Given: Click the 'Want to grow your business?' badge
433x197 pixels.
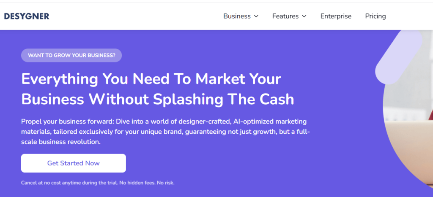Looking at the screenshot, I should point(71,55).
